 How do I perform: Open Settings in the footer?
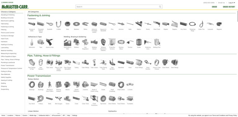(75, 115)
